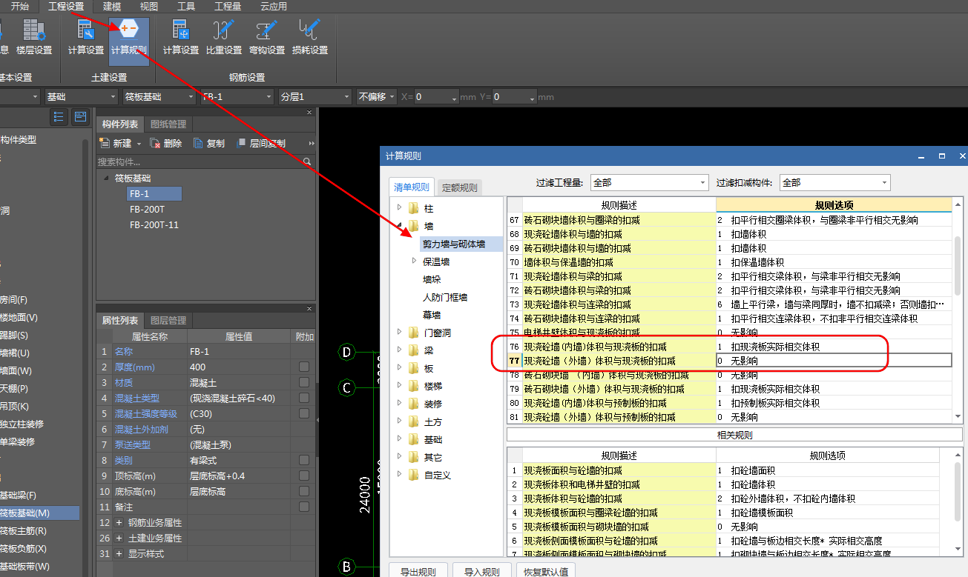This screenshot has height=577, width=968.
Task: Click the 相关规则 bar button
Action: 734,435
